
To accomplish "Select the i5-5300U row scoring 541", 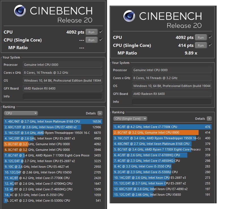I will (x=53, y=201).
